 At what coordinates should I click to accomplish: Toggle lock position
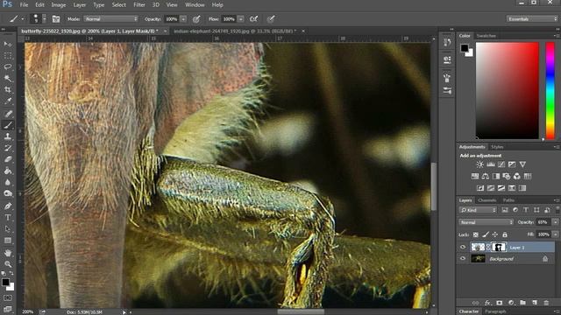tap(494, 234)
